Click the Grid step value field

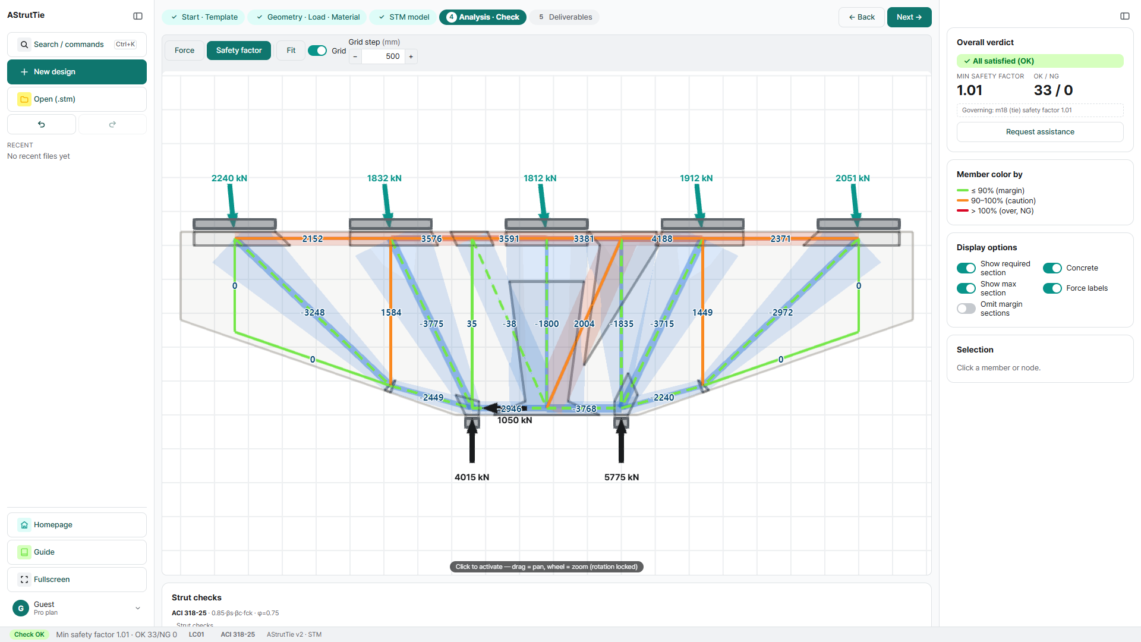tap(383, 56)
